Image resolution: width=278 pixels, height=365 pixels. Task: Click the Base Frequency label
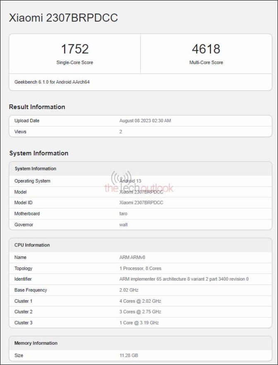coord(31,290)
